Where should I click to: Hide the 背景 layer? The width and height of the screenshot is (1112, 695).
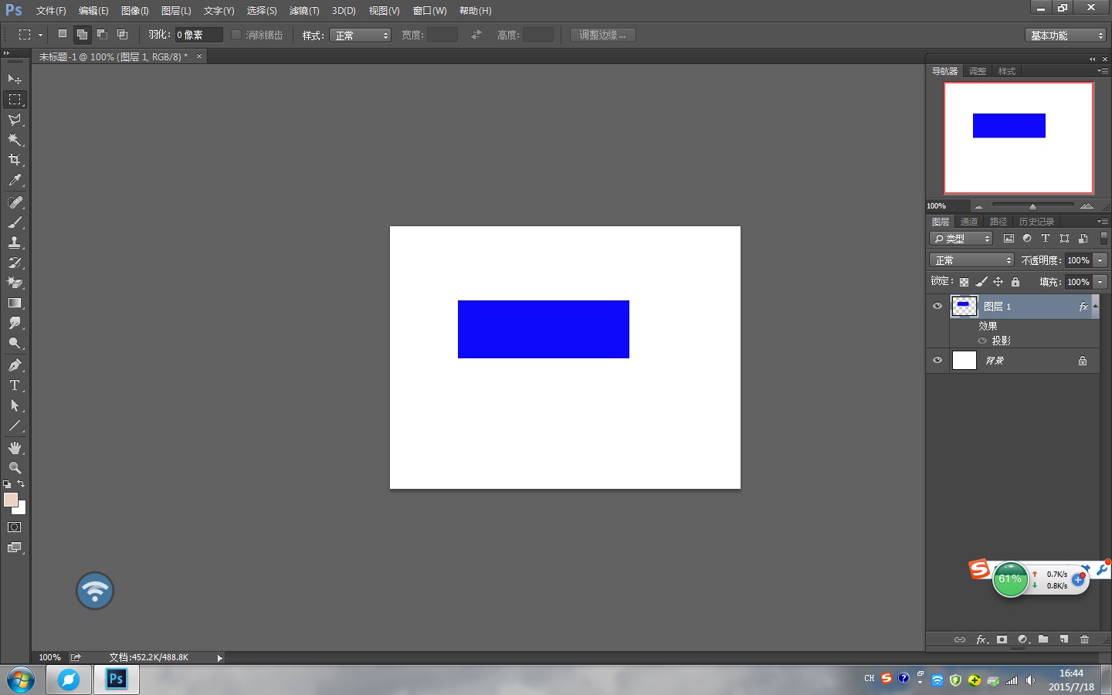point(937,360)
